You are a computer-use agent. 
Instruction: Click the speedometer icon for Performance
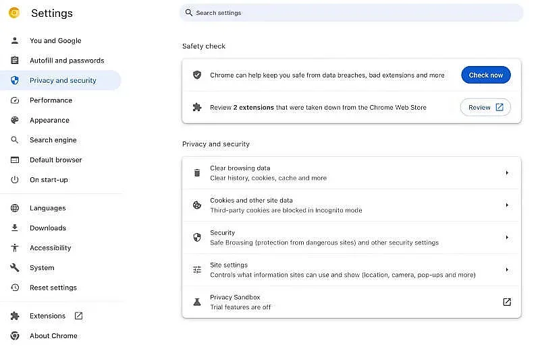pyautogui.click(x=15, y=100)
